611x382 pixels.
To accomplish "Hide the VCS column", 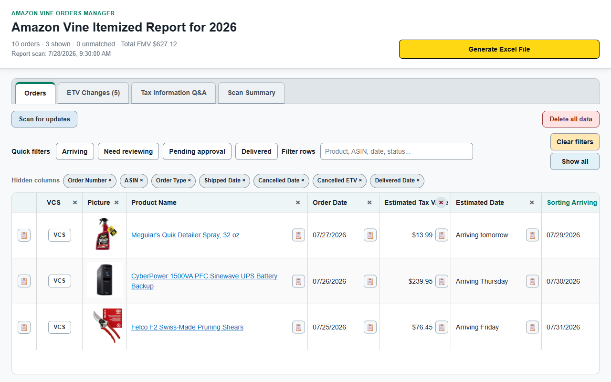I will point(75,202).
